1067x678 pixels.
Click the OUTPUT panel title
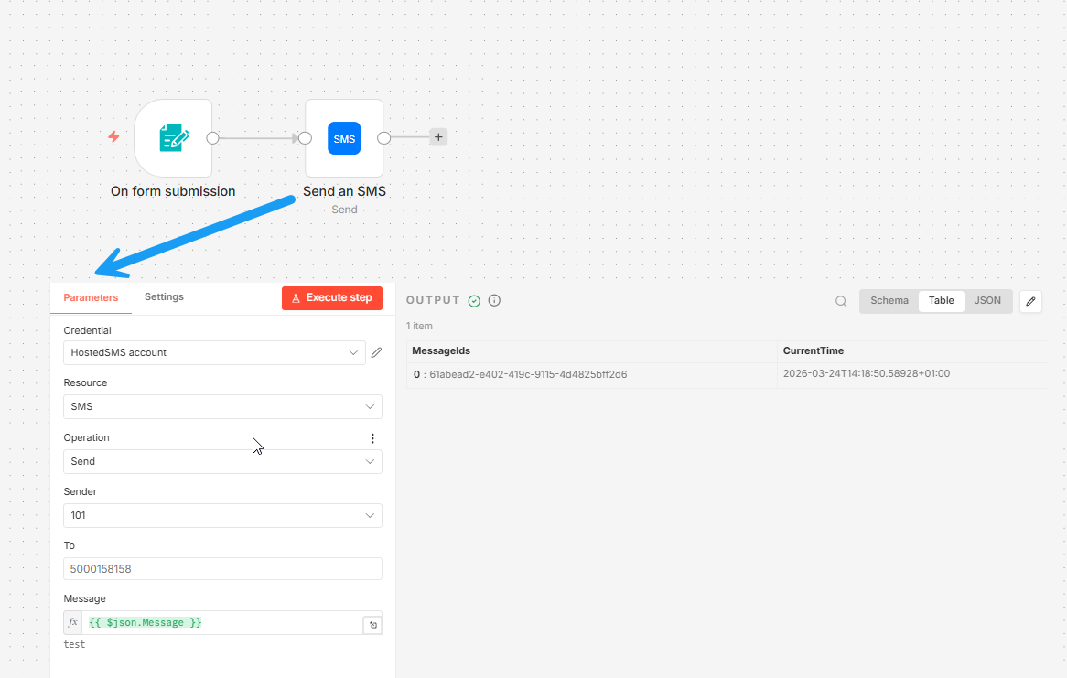click(x=433, y=300)
